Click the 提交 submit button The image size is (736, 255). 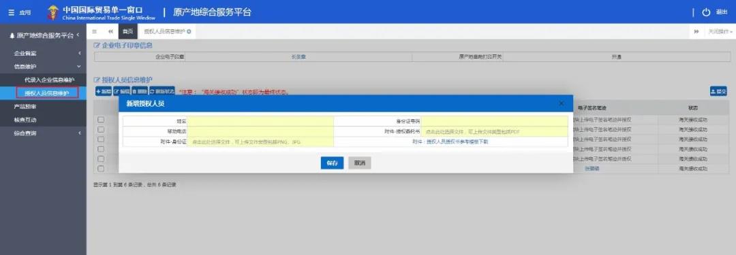point(718,91)
